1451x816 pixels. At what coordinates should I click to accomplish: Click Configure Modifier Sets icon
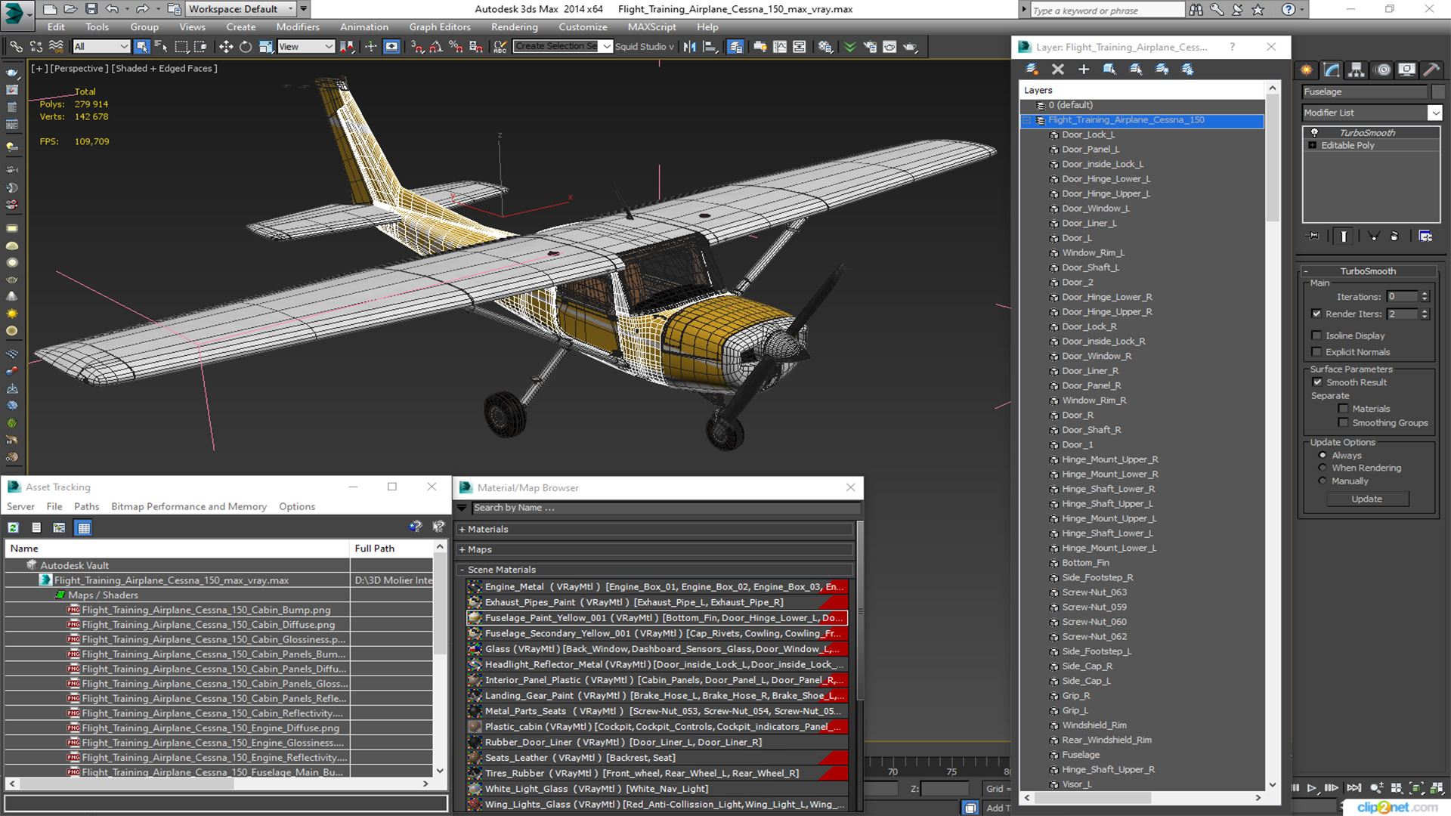click(x=1425, y=236)
